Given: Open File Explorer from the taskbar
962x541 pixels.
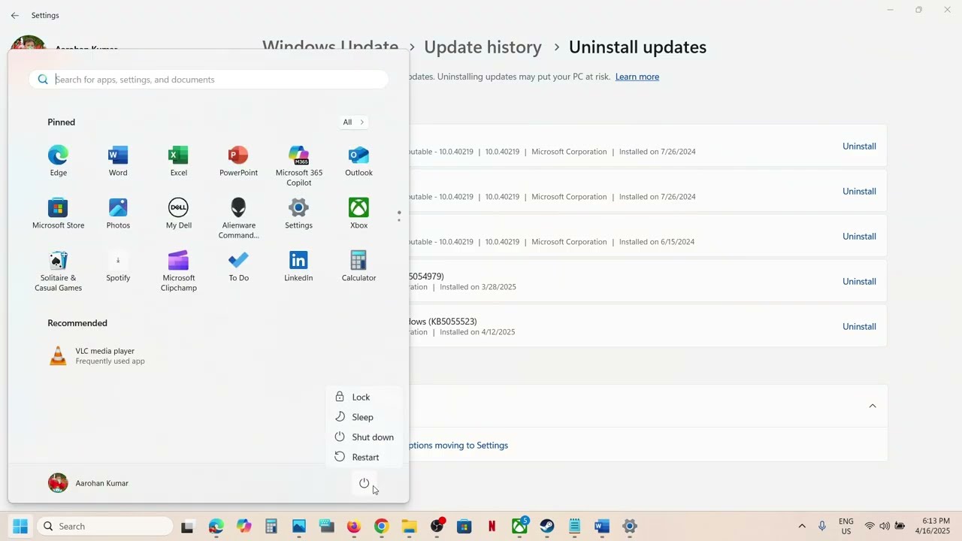Looking at the screenshot, I should point(409,526).
